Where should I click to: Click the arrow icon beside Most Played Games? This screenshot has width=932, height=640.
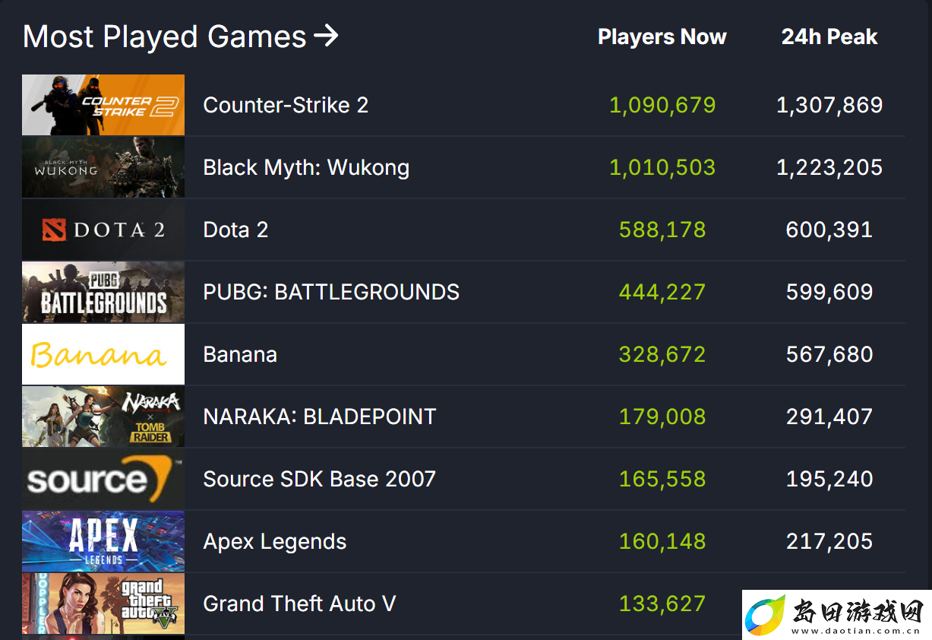click(x=326, y=36)
